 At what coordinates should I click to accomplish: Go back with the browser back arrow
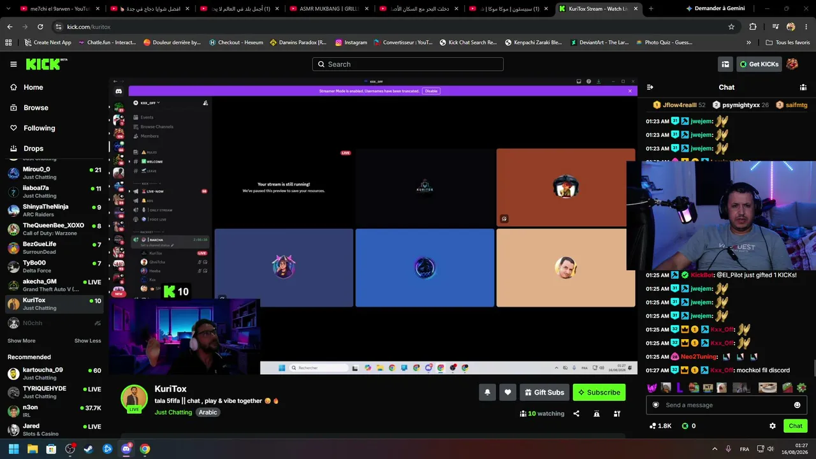[10, 27]
